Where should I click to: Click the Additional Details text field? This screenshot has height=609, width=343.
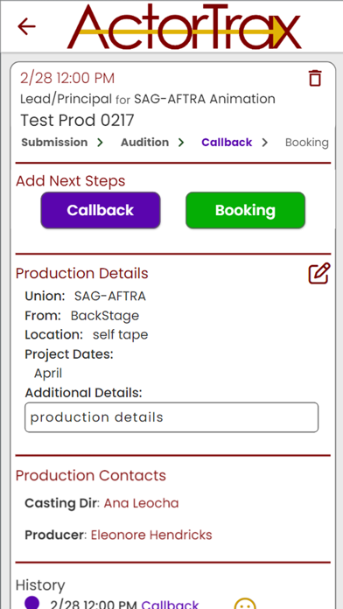tap(171, 417)
